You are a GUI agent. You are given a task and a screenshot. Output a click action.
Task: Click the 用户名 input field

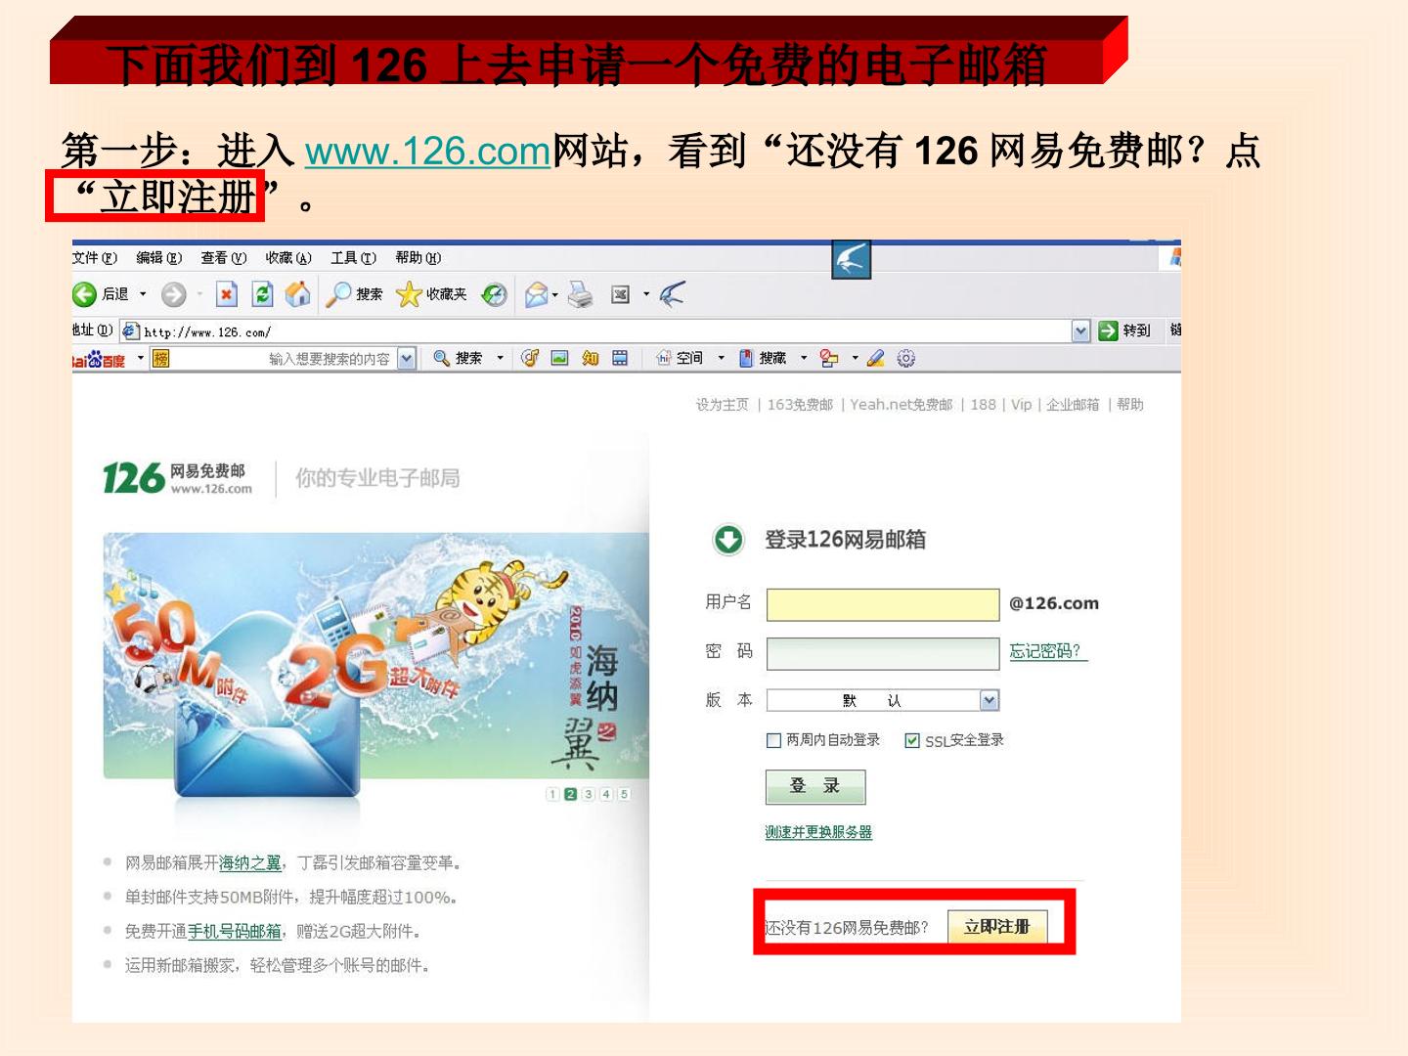point(883,604)
